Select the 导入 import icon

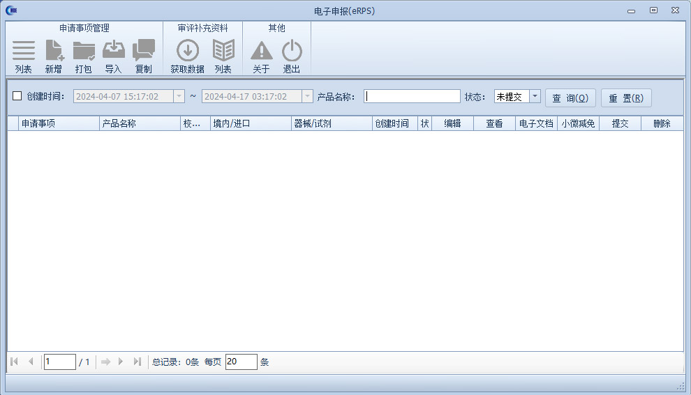click(113, 51)
